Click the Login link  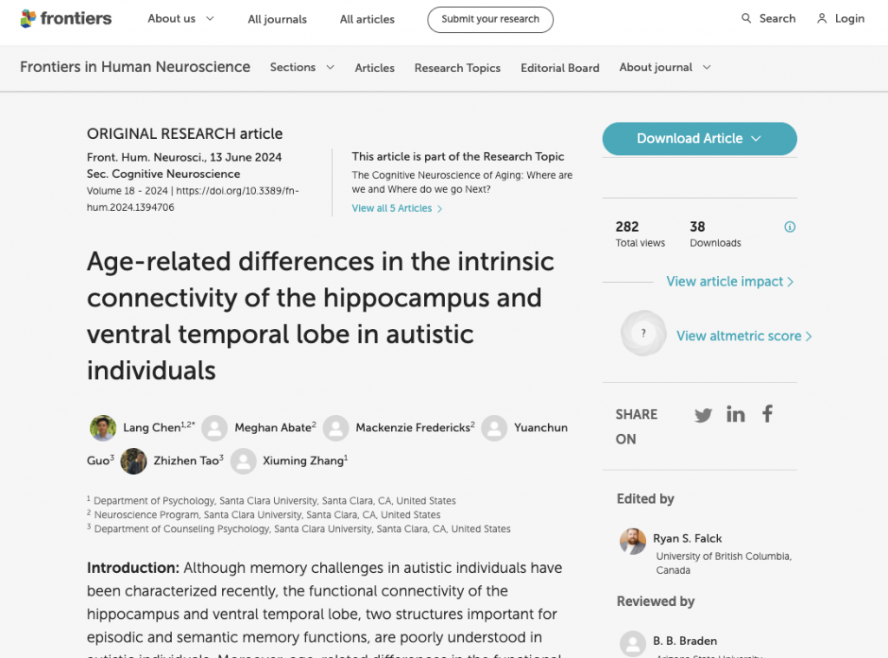coord(850,19)
